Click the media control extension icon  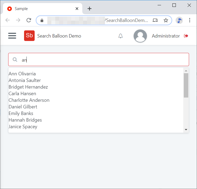179,20
